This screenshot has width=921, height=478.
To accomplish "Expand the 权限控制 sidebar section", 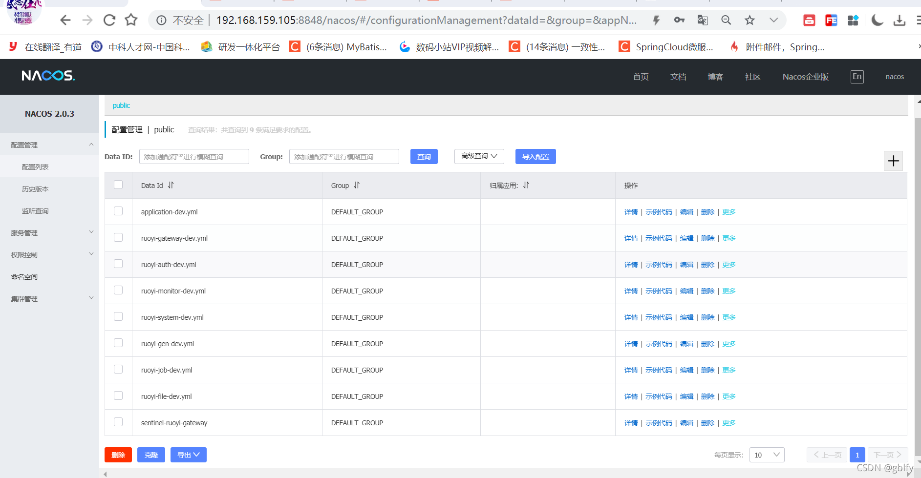I will point(49,255).
